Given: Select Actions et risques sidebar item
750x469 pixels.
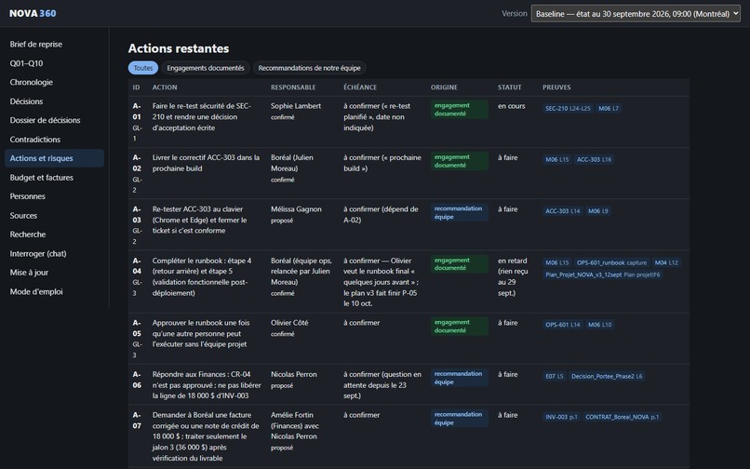Looking at the screenshot, I should point(55,158).
